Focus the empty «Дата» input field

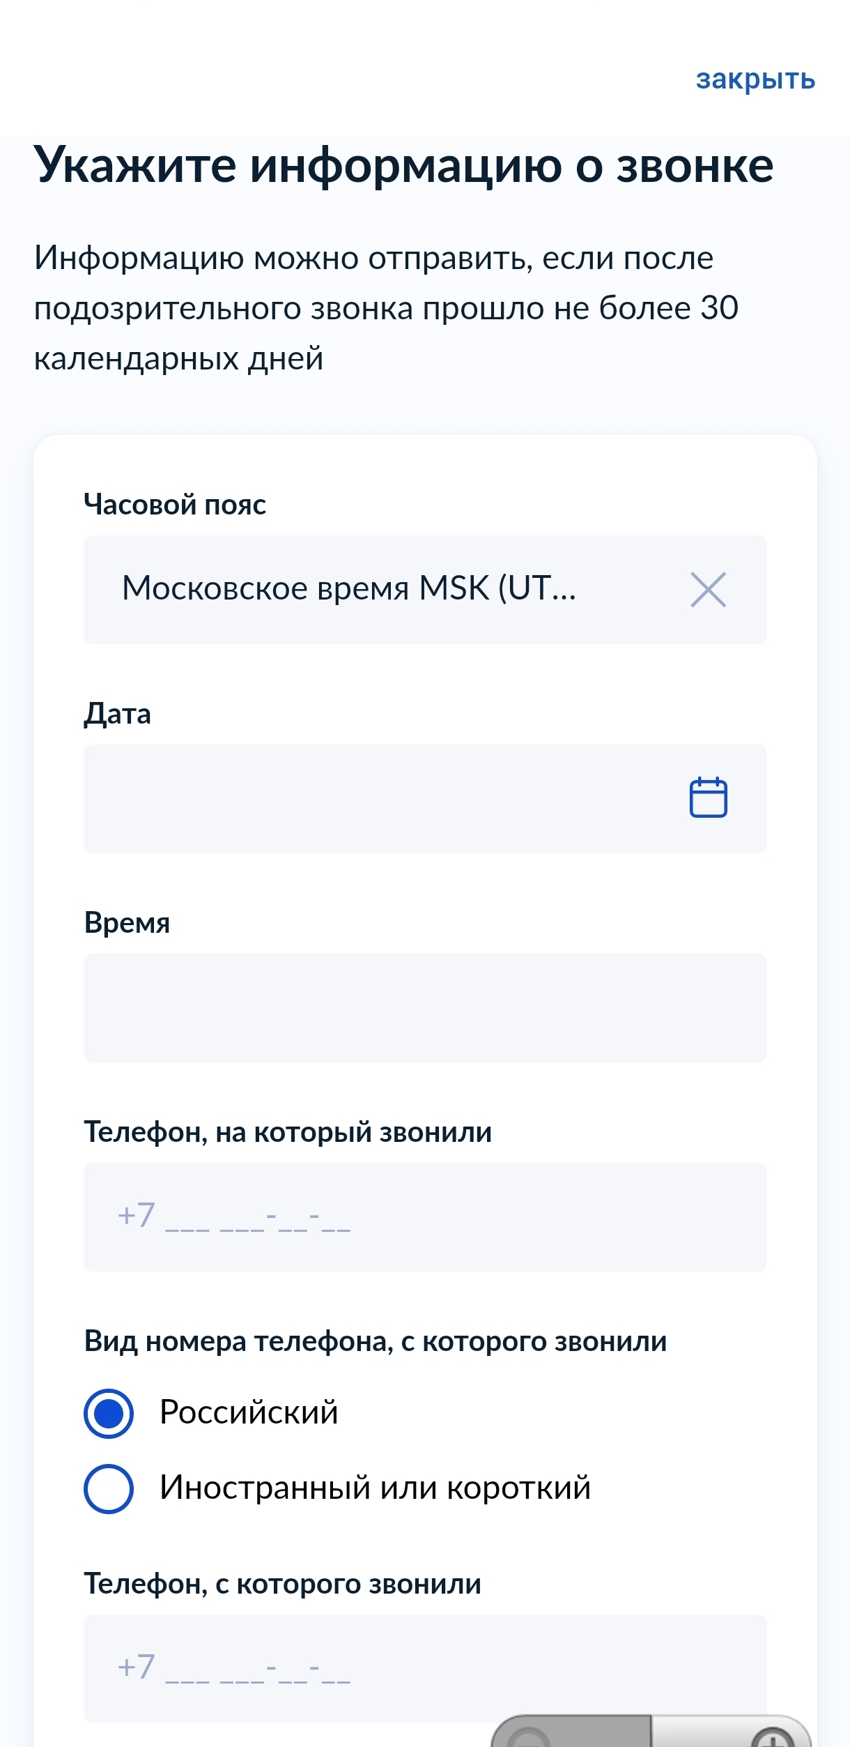coord(376,799)
